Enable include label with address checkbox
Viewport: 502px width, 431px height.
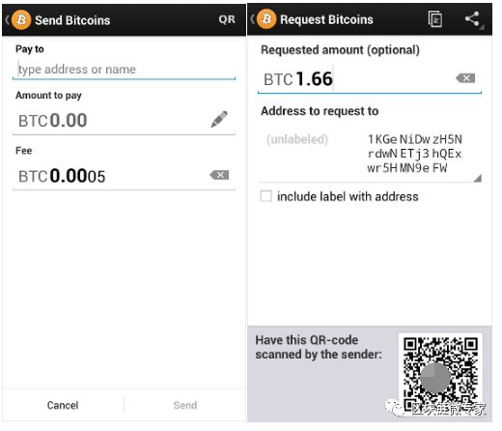265,196
